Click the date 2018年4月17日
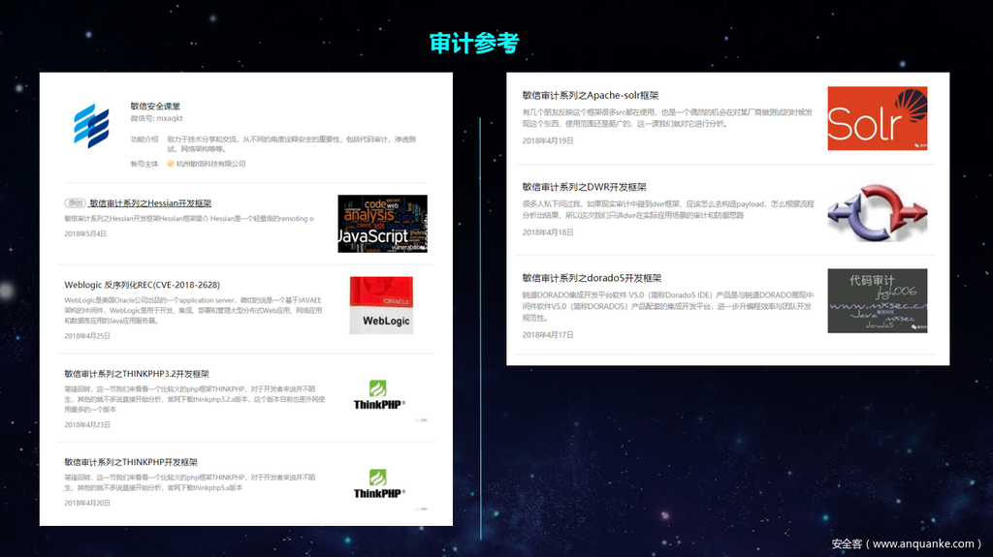 coord(548,335)
